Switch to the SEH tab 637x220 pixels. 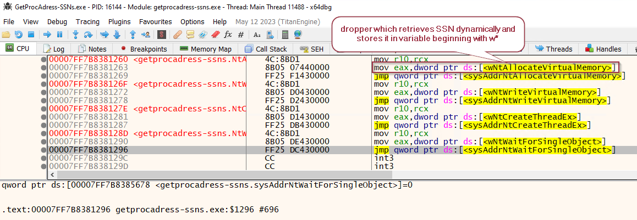pos(312,49)
